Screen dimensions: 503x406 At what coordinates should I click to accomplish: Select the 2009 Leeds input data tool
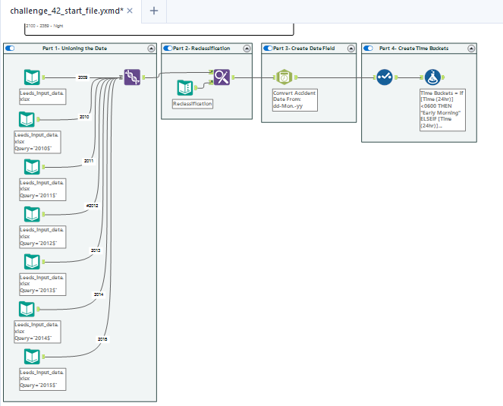pos(32,77)
